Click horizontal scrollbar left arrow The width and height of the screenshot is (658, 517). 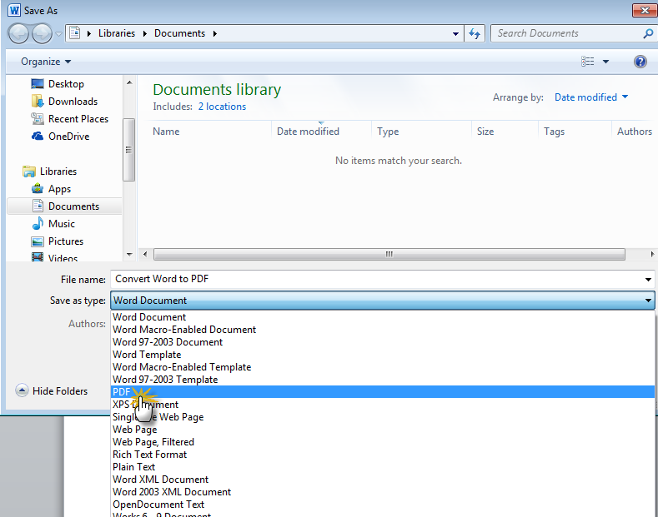(x=145, y=254)
